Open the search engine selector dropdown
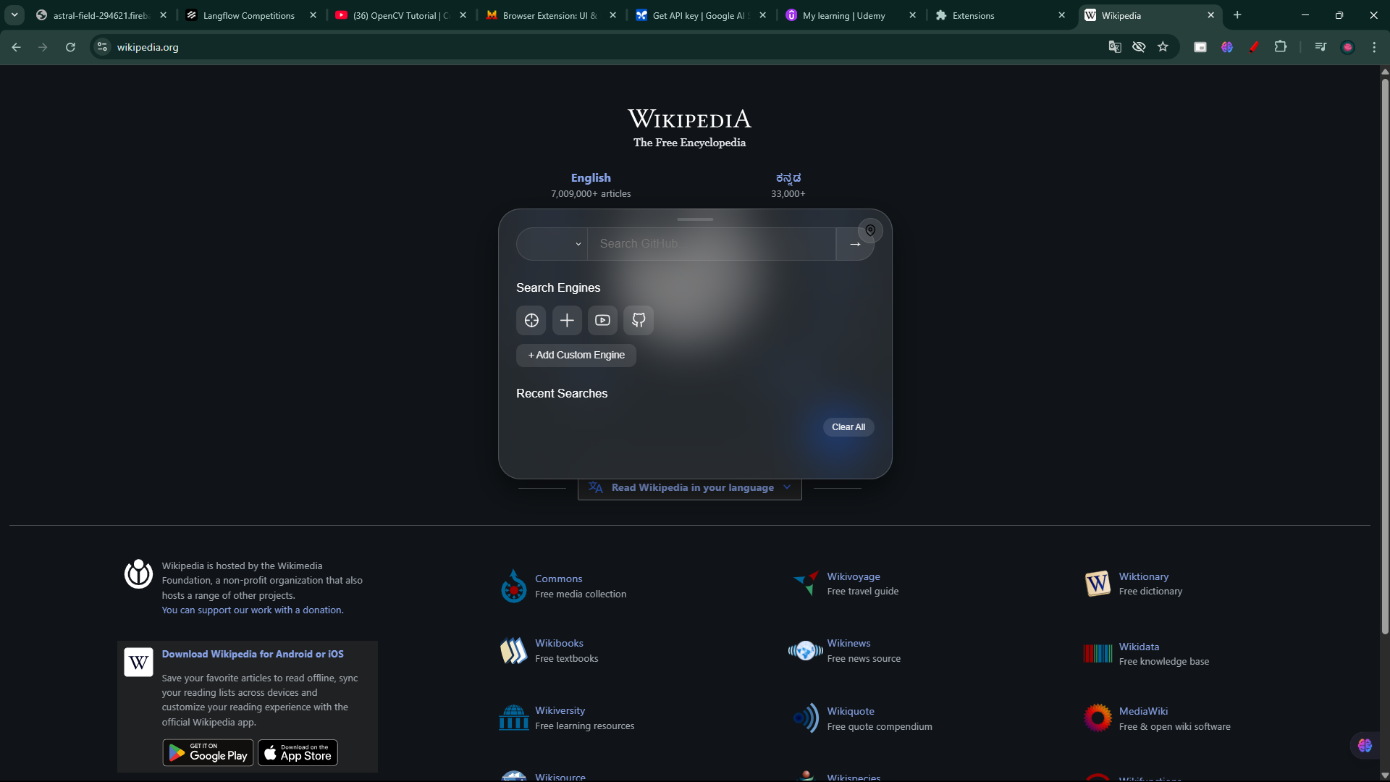This screenshot has height=782, width=1390. 552,244
